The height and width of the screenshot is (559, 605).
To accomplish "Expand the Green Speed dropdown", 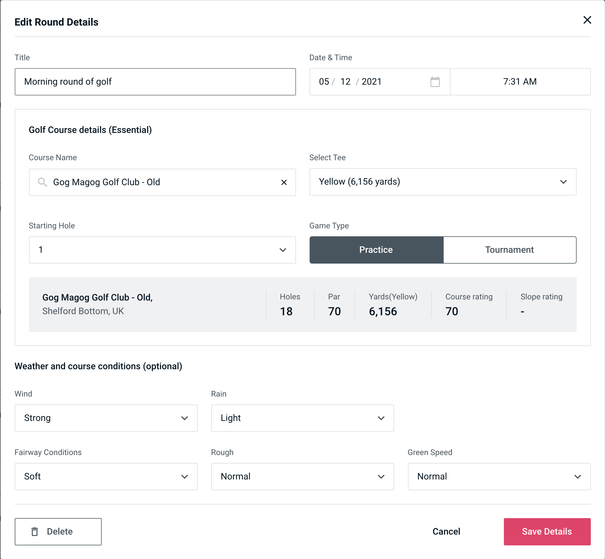I will click(498, 476).
